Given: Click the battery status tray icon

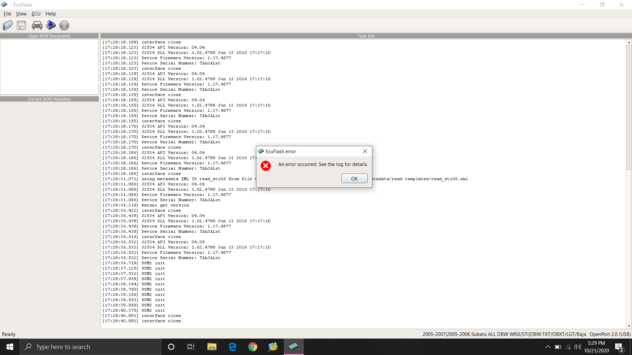Looking at the screenshot, I should tap(558, 347).
